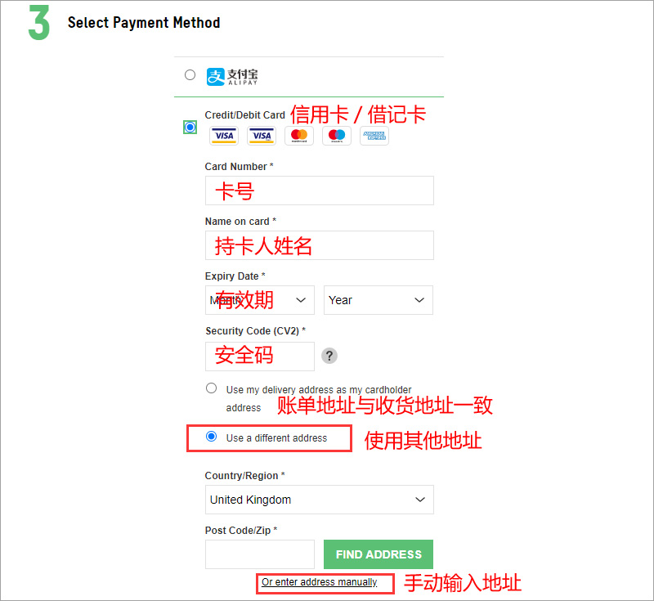654x601 pixels.
Task: Choose use my delivery address as cardholder address
Action: pyautogui.click(x=212, y=388)
